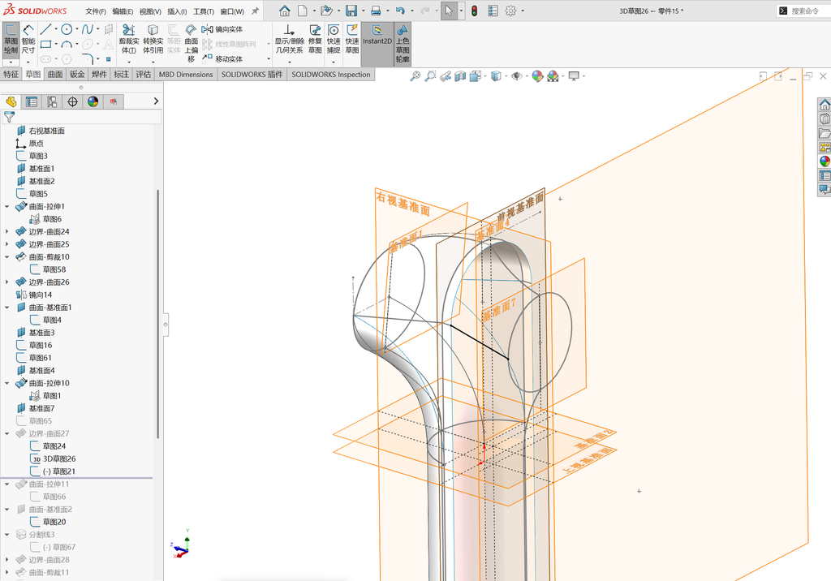Collapse the 曲面-拉伸1 feature node

6,207
